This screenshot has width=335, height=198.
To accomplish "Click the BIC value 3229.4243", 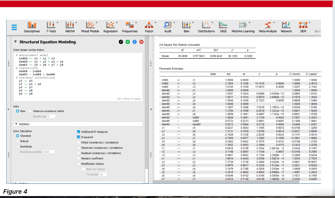I will click(x=216, y=56).
